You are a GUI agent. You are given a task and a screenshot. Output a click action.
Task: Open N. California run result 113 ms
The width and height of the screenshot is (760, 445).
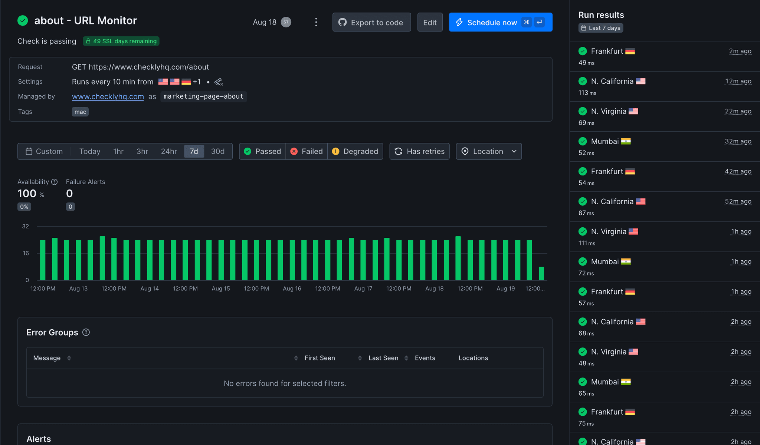(x=665, y=86)
